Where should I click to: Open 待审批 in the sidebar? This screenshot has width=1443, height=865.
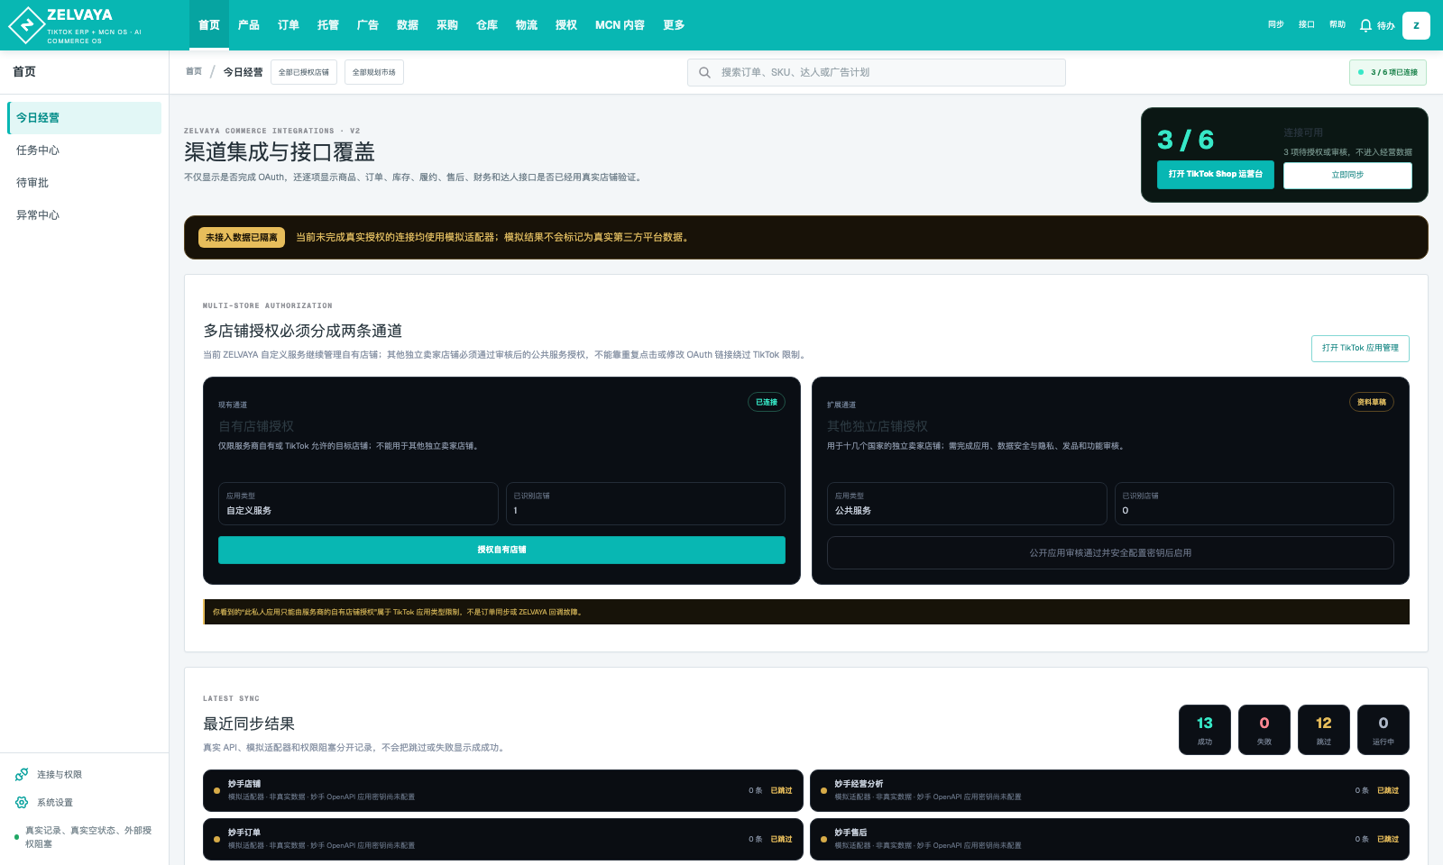84,183
